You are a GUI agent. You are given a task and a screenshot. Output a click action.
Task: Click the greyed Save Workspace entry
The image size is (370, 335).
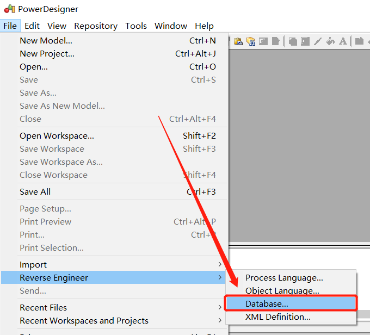[114, 149]
